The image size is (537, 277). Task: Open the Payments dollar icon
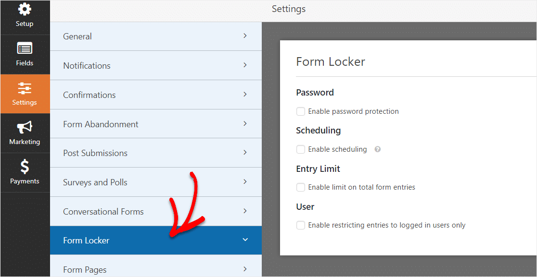pos(25,167)
